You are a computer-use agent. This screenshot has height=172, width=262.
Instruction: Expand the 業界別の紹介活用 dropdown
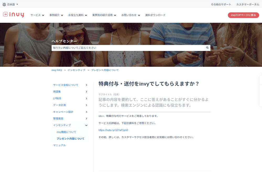(x=104, y=15)
